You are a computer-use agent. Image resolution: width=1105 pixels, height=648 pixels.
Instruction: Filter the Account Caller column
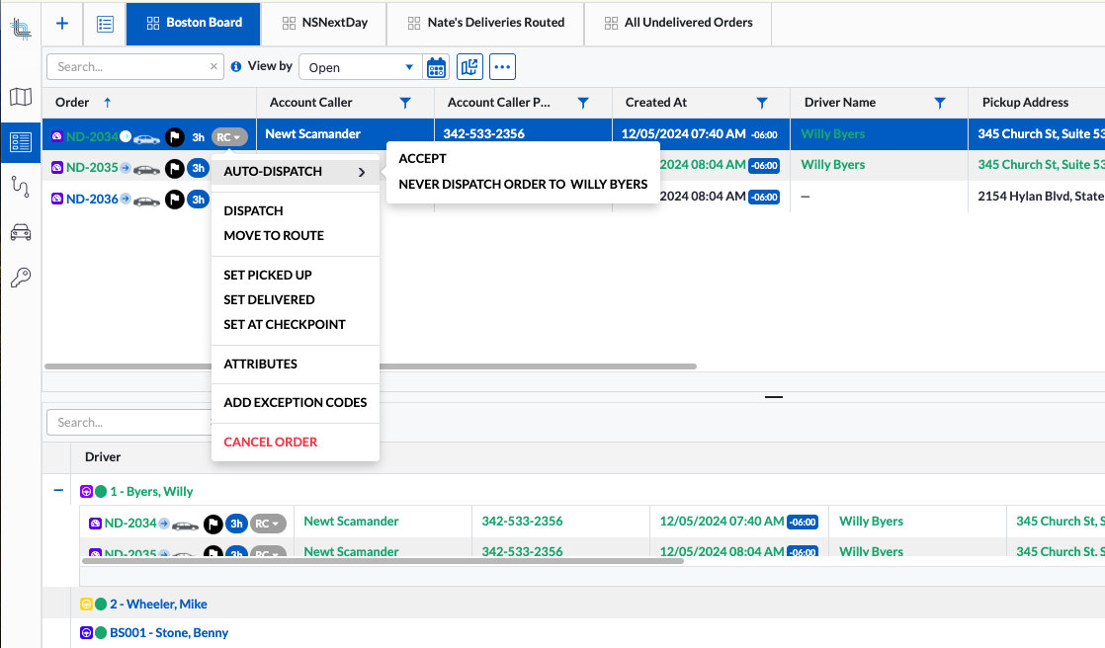coord(405,103)
